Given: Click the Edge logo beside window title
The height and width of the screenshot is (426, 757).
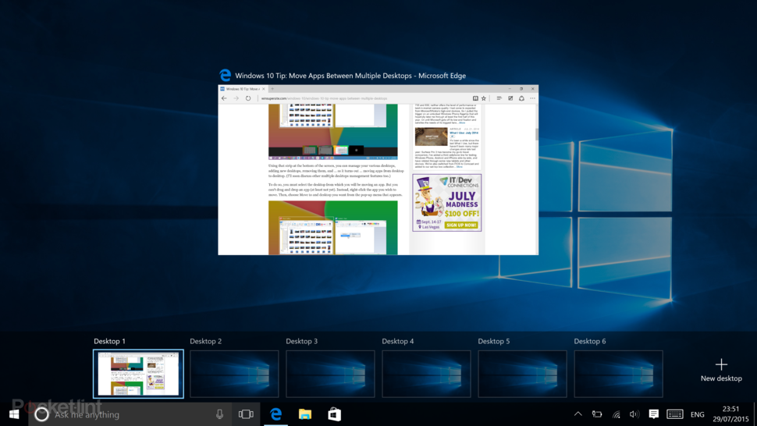Looking at the screenshot, I should [225, 75].
